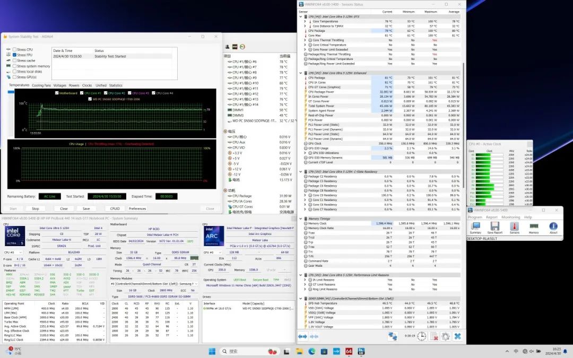Enable the Stress CPU checkbox
Viewport: 573px width, 358px height.
15,49
